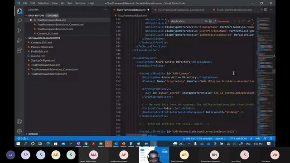The image size is (290, 163).
Task: Open the File menu
Action: pyautogui.click(x=25, y=3)
